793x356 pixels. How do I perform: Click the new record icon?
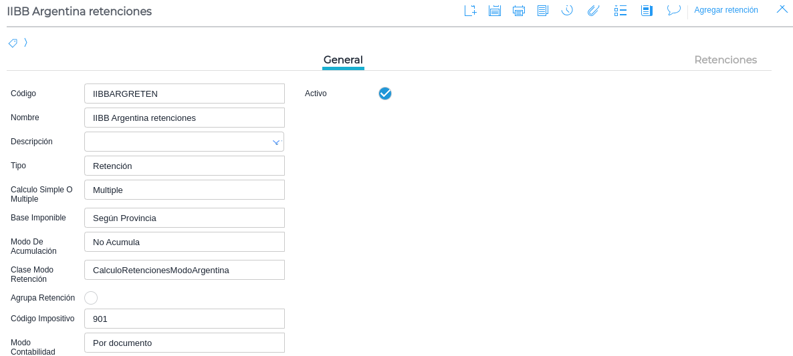471,10
